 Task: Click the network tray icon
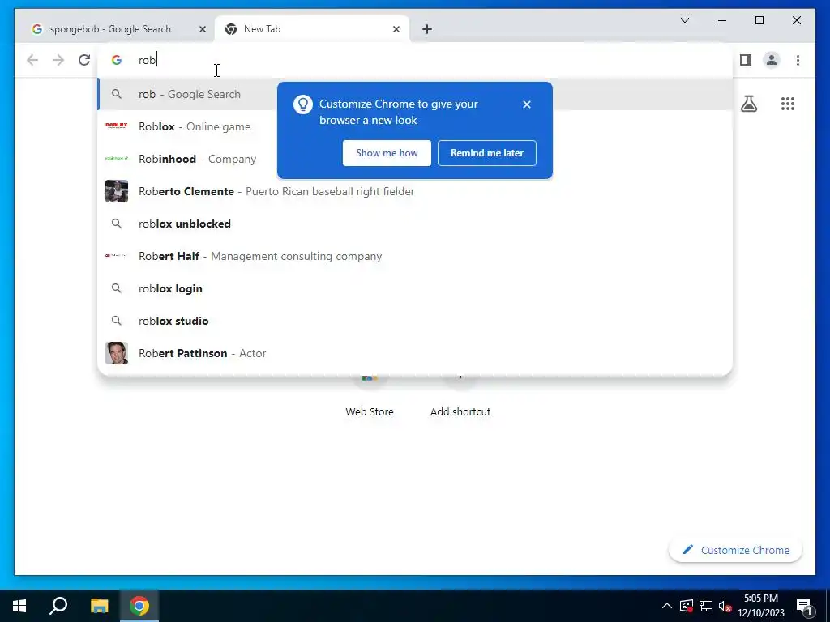[x=706, y=606]
